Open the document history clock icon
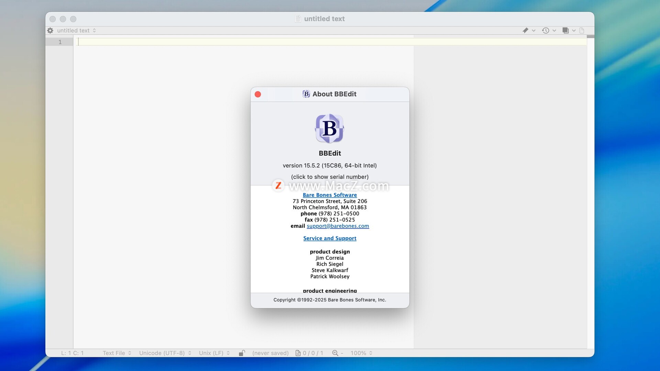660x371 pixels. pos(546,31)
